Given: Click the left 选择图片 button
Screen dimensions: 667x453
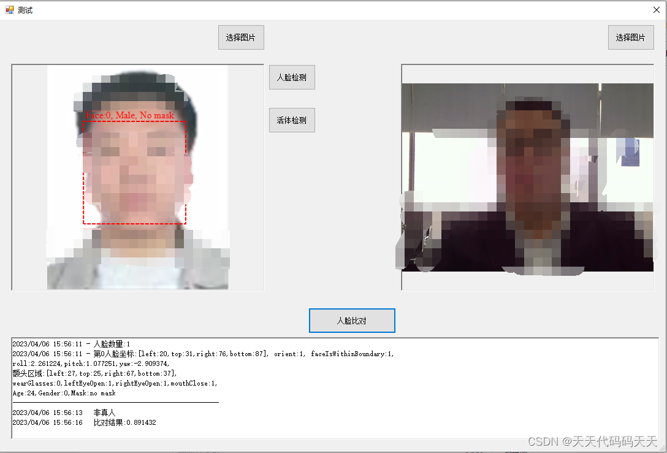Looking at the screenshot, I should (x=241, y=37).
